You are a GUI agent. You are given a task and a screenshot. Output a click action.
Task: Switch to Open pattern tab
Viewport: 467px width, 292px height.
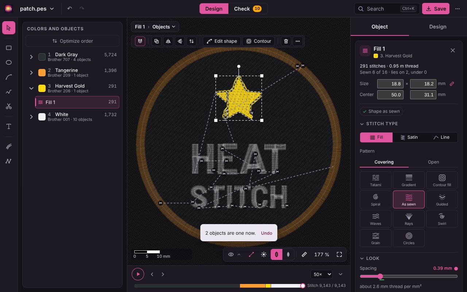pos(433,162)
